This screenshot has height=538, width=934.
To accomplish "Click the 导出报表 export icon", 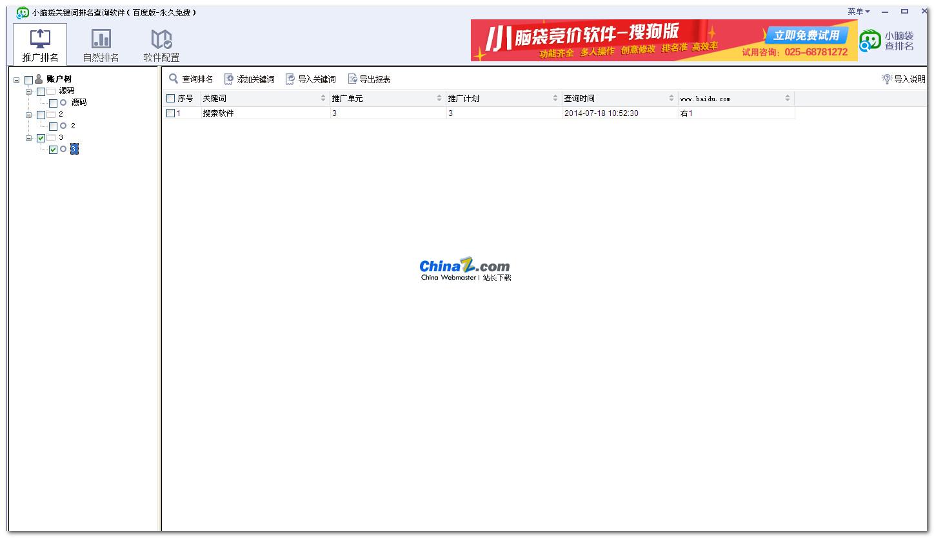I will [352, 79].
